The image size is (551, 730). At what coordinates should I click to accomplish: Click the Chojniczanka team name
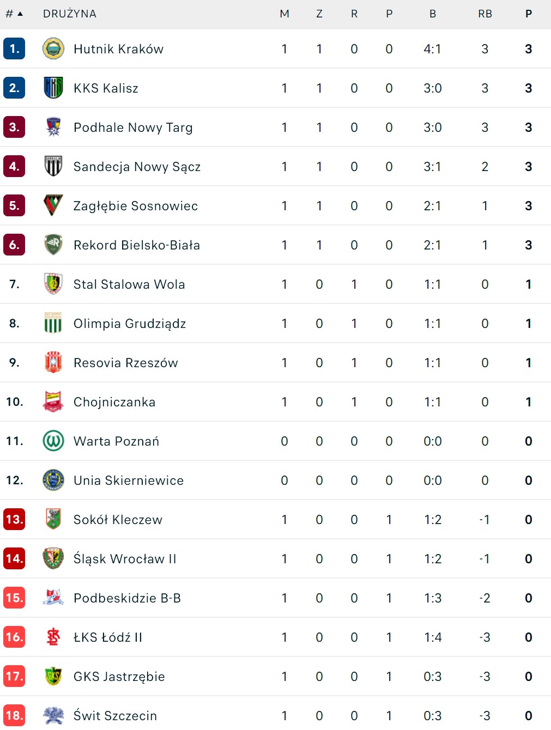point(114,402)
